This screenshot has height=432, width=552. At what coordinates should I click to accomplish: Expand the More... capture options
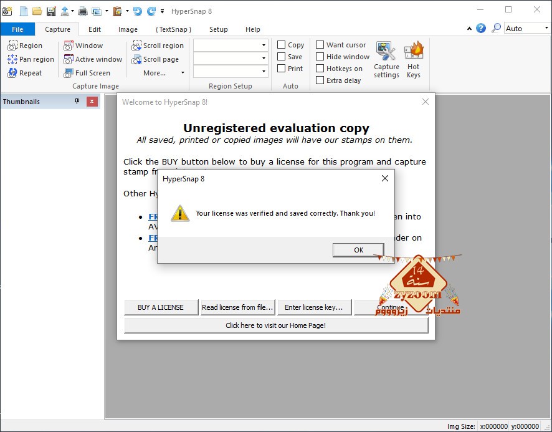point(163,73)
